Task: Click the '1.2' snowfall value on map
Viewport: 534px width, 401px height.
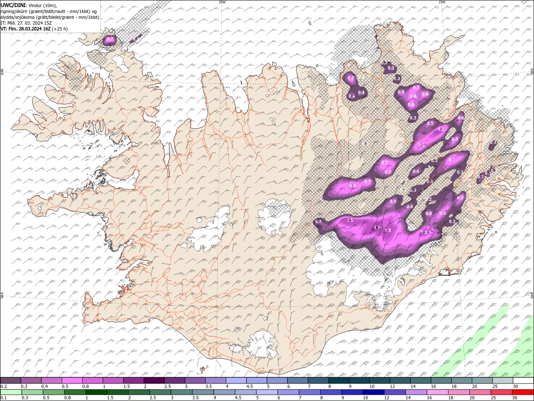Action: click(x=441, y=129)
